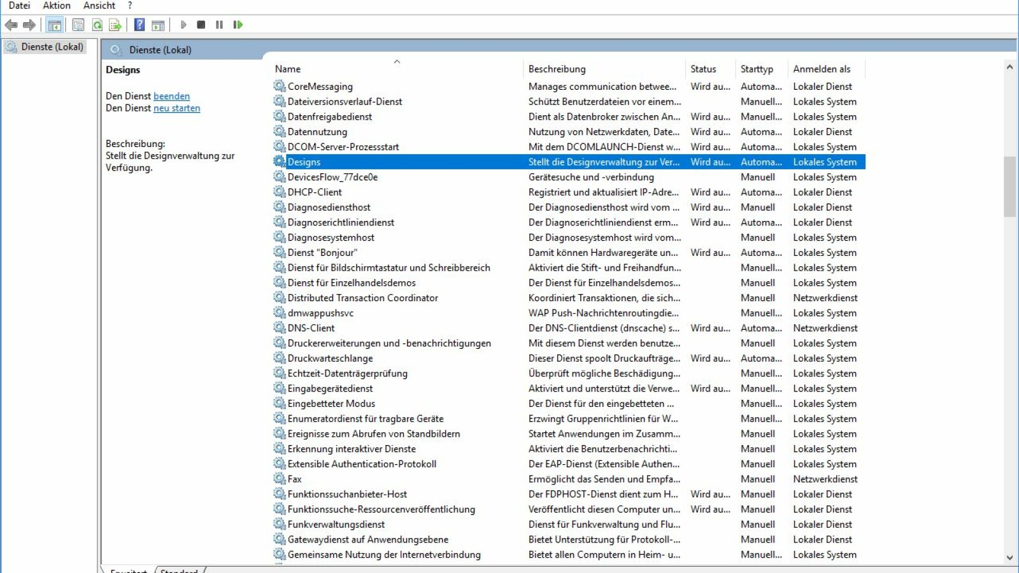Click the Restart service icon

click(x=238, y=25)
